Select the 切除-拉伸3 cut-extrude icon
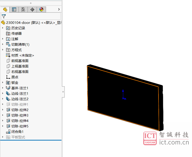The width and height of the screenshot is (192, 157). click(8, 115)
